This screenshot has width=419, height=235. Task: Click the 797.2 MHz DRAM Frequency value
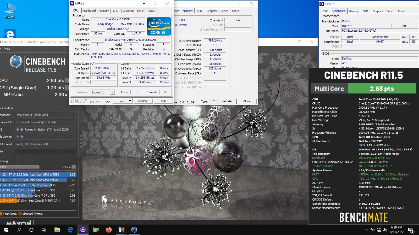(215, 40)
